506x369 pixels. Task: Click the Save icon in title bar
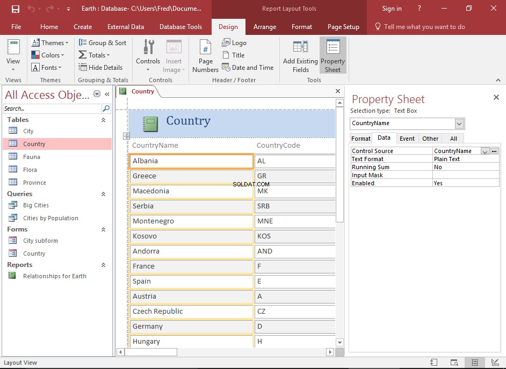(x=15, y=9)
